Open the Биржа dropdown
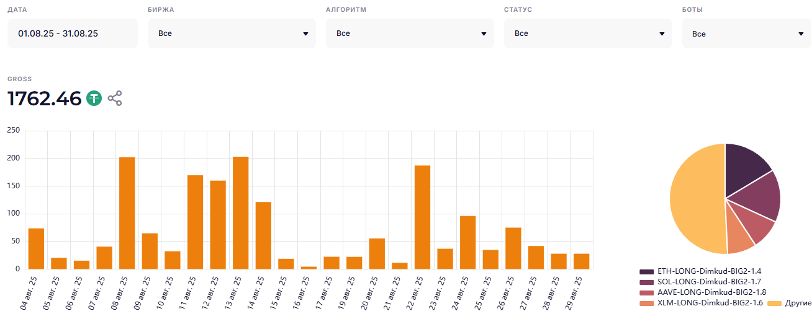Screen dimensions: 812x319 point(232,33)
